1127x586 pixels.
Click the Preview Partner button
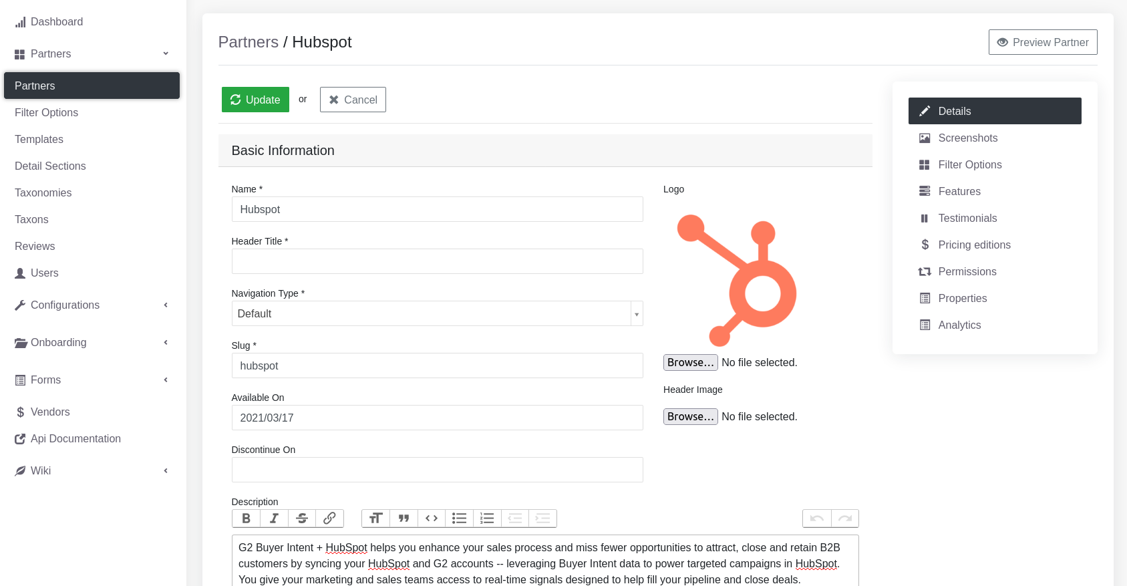(1042, 42)
